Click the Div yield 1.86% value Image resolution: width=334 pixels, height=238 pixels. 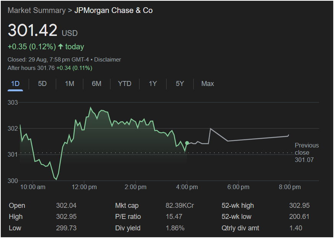pyautogui.click(x=175, y=228)
